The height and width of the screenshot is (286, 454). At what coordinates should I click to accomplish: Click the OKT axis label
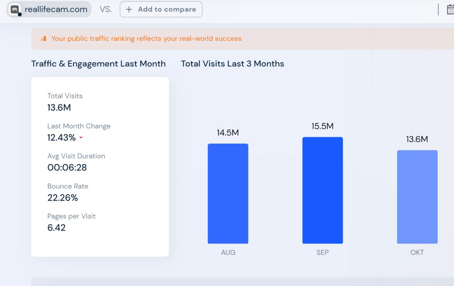point(417,252)
